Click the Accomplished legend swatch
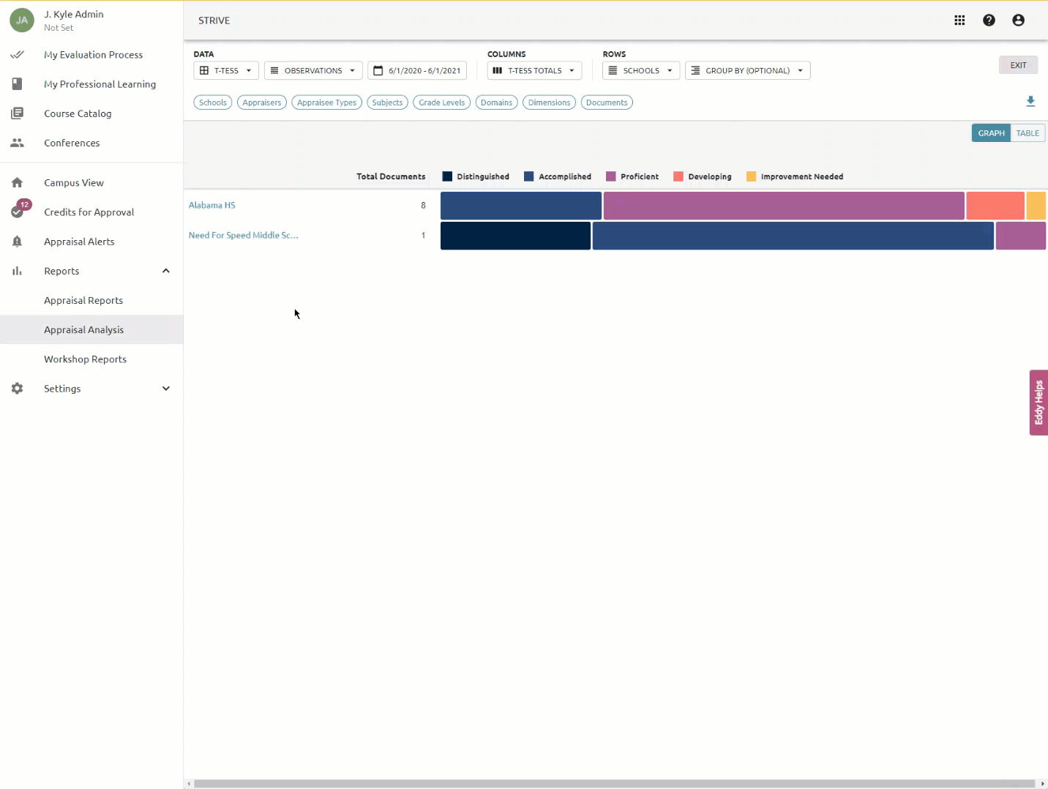The width and height of the screenshot is (1048, 789). coord(529,176)
